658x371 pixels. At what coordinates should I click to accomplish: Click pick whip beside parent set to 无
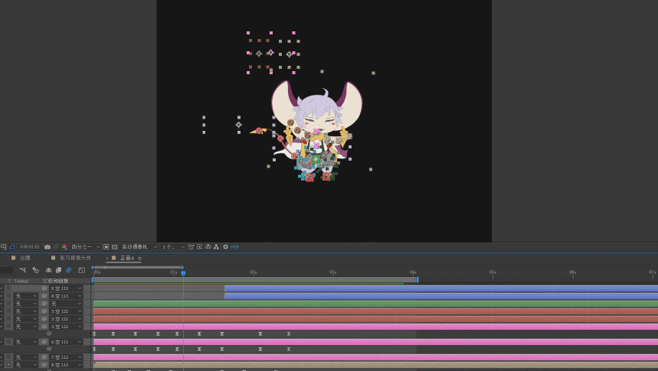44,304
